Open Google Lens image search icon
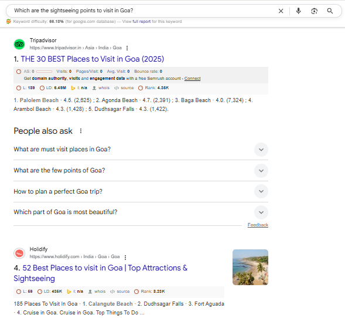 click(314, 11)
